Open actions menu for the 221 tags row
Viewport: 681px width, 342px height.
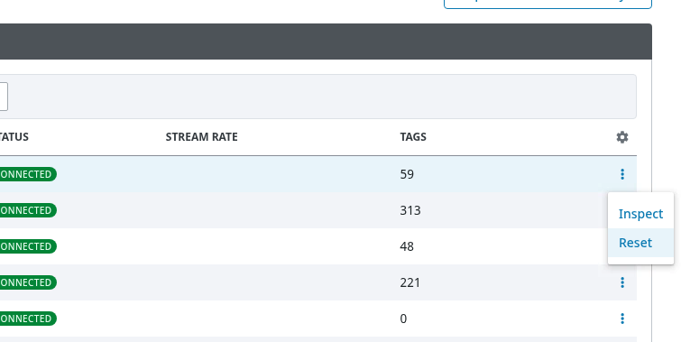pyautogui.click(x=622, y=282)
